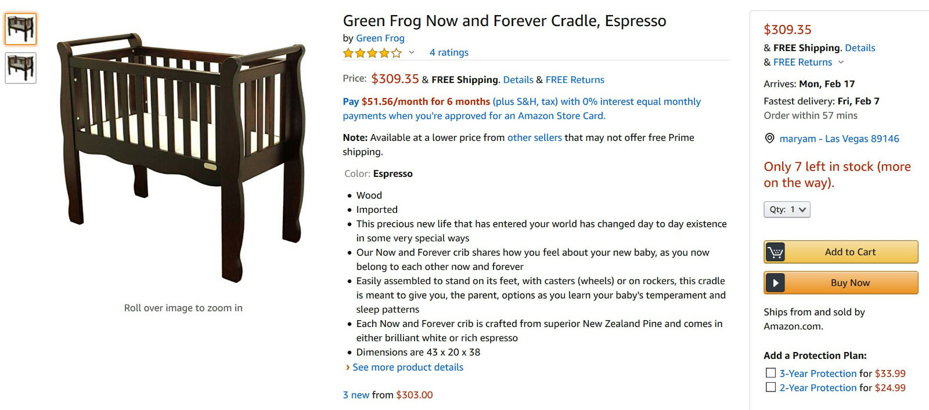The width and height of the screenshot is (929, 410).
Task: Click Details next to FREE Shipping
Action: coord(518,79)
